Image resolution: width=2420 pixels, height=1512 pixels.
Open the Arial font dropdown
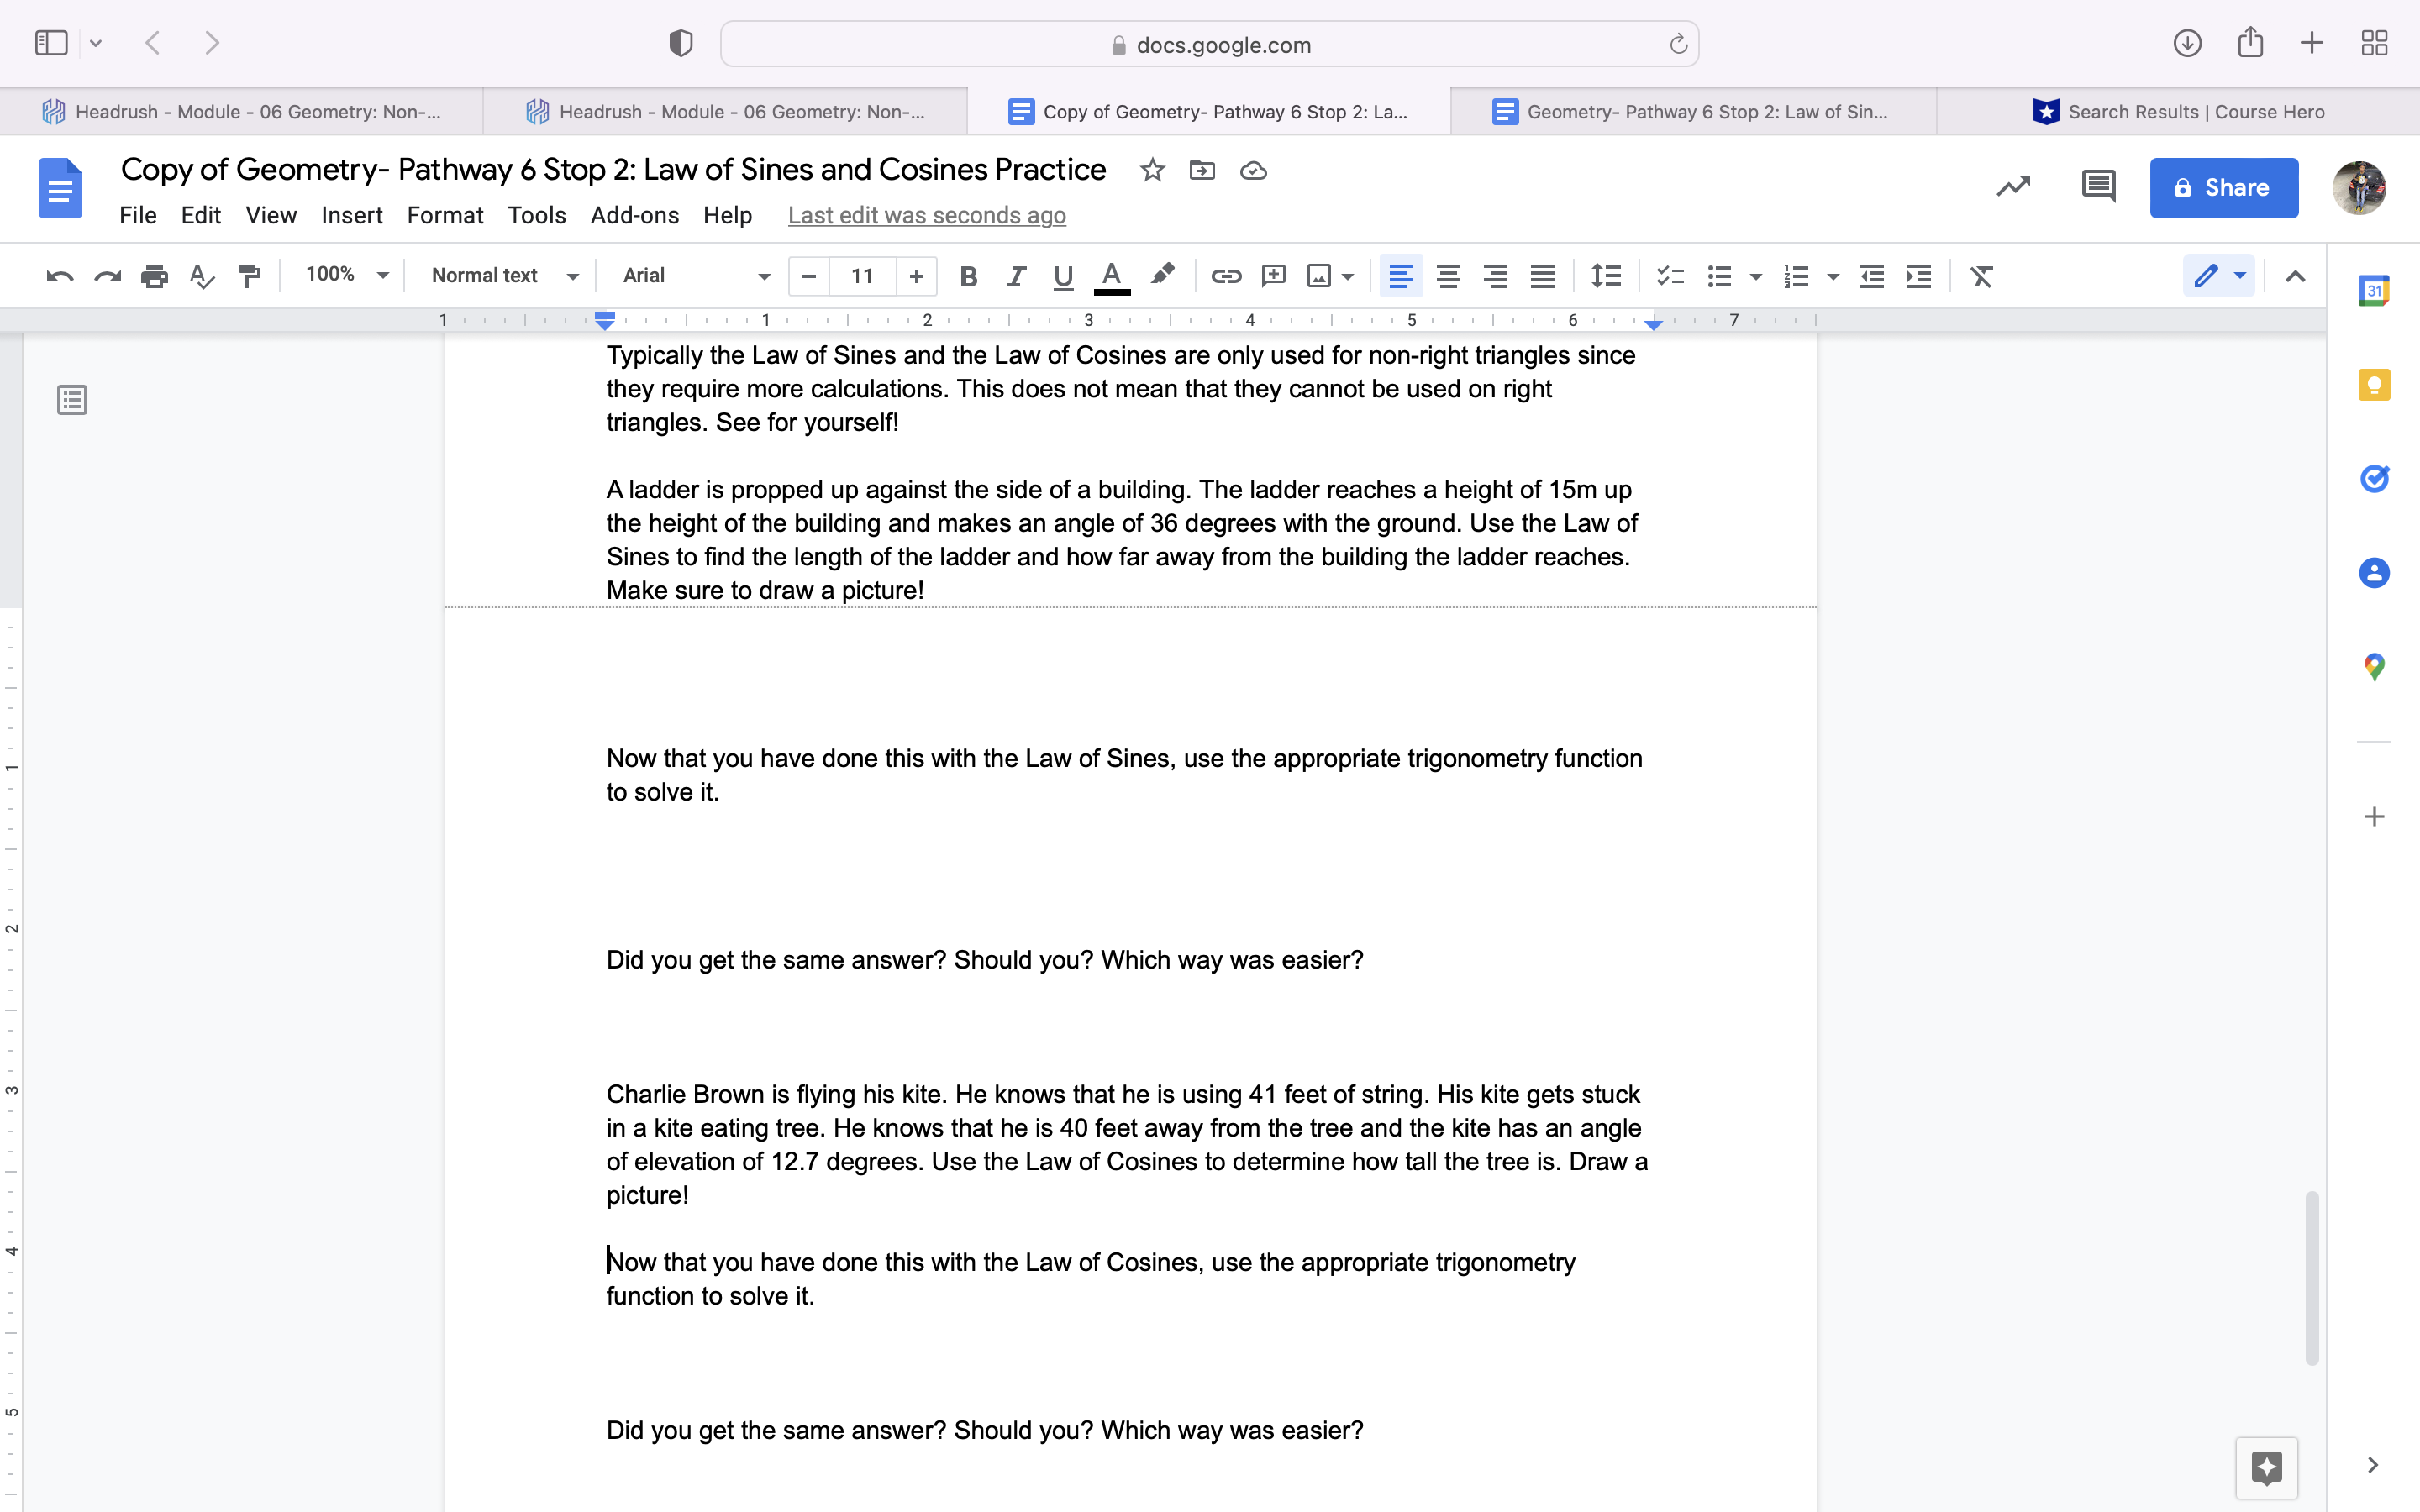point(695,275)
